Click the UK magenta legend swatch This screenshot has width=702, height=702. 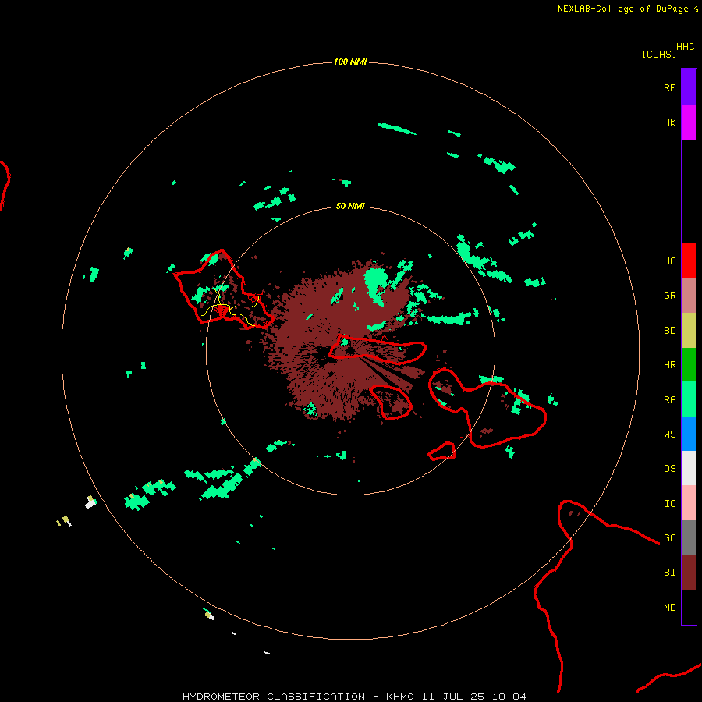tap(689, 122)
